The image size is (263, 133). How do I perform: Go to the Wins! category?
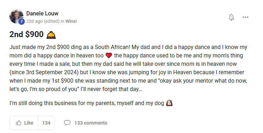(x=71, y=21)
